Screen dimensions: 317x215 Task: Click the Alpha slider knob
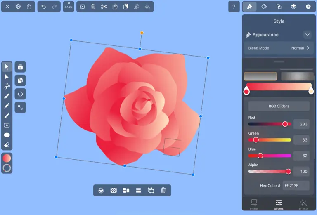tap(288, 172)
